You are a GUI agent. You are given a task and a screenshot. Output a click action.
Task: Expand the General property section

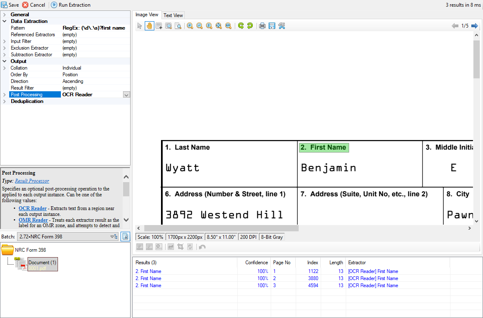coord(5,15)
